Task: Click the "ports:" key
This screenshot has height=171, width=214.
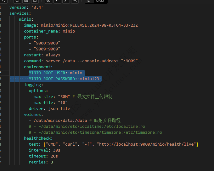Action: 31,37
